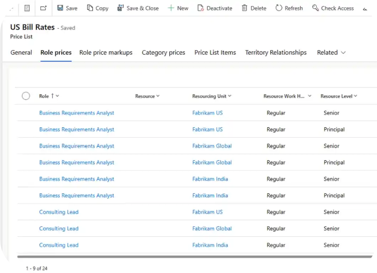Open the Resourcing Unit column menu
This screenshot has height=273, width=377.
[x=230, y=96]
